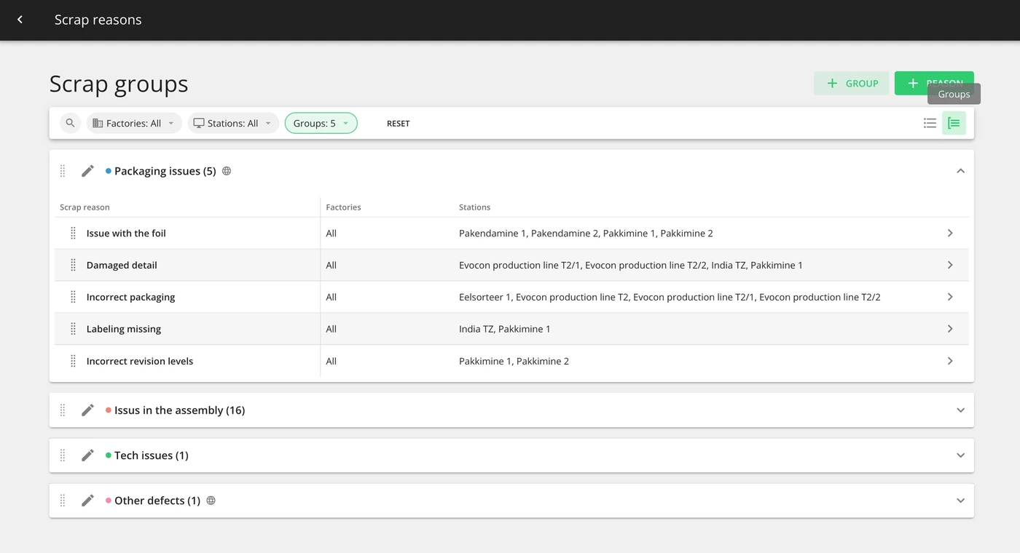1020x553 pixels.
Task: Click drag handle for Damaged detail row
Action: click(73, 265)
